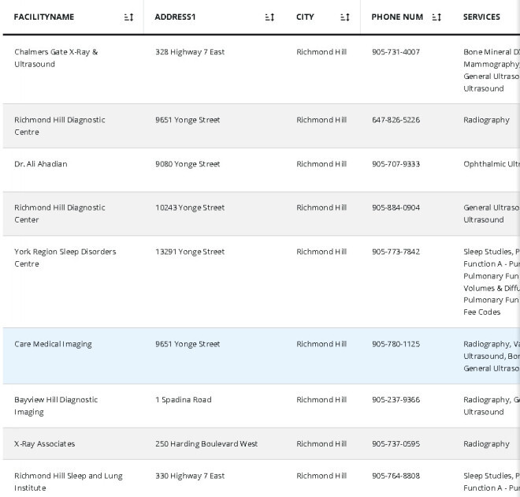Sort by CITY using its sort icon
Screen dimensions: 520x497
pos(345,17)
